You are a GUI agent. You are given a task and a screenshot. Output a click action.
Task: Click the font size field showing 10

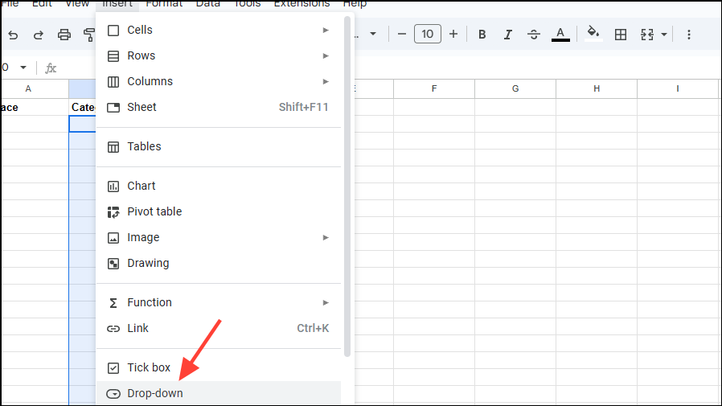[x=427, y=34]
